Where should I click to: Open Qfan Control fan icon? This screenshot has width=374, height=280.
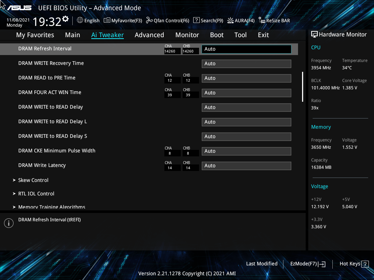[x=149, y=20]
